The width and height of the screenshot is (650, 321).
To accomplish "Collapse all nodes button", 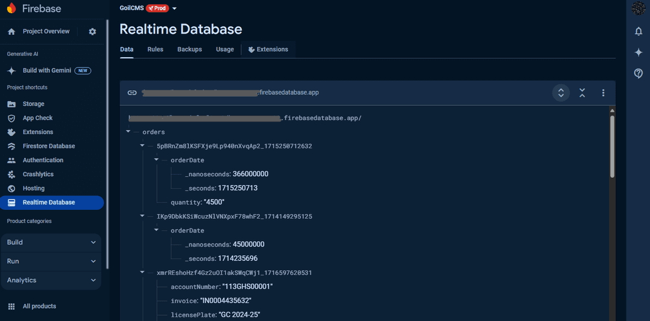I will 582,93.
